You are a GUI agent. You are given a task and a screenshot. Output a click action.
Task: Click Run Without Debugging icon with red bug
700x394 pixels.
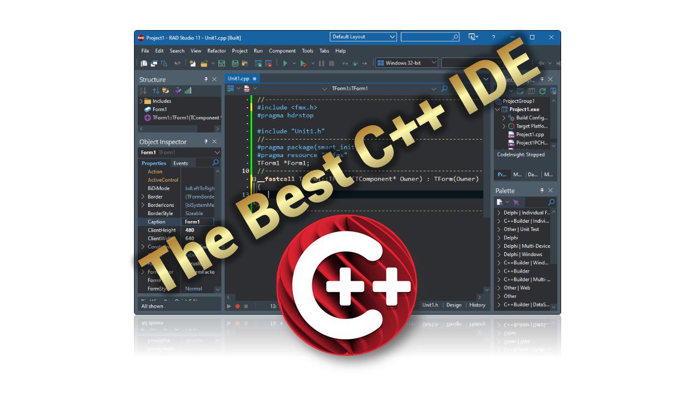coord(303,63)
